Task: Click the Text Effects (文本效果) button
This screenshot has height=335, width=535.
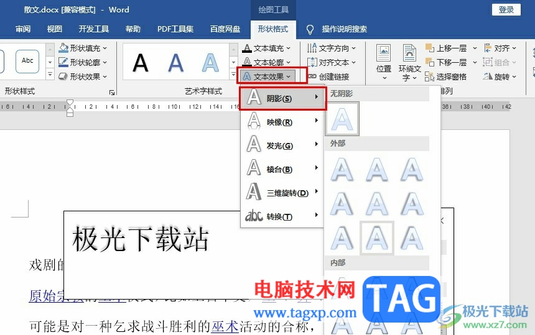Action: (266, 76)
